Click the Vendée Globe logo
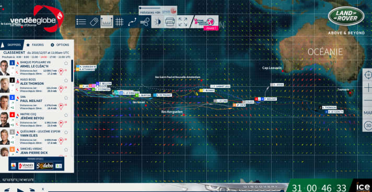The height and width of the screenshot is (192, 372). coord(37,19)
